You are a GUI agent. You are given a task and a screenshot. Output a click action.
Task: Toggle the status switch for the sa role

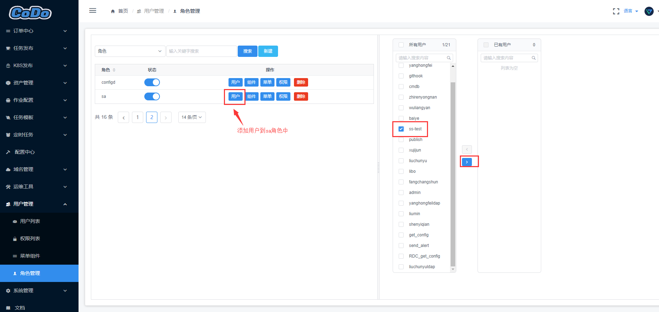(152, 96)
